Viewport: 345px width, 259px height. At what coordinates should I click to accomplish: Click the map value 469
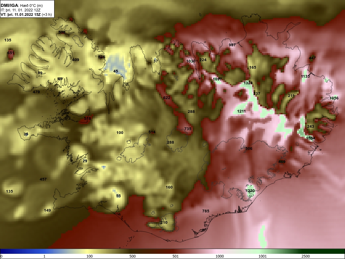point(282,162)
